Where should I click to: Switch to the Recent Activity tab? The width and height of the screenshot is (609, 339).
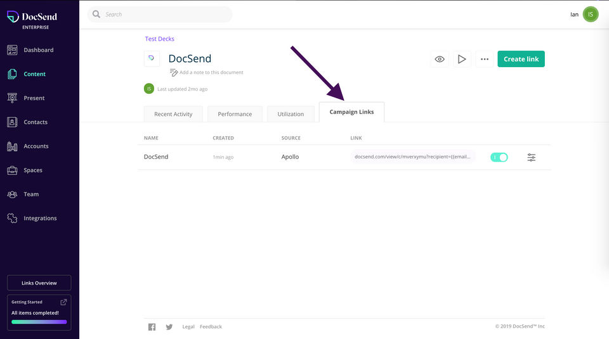(x=173, y=114)
